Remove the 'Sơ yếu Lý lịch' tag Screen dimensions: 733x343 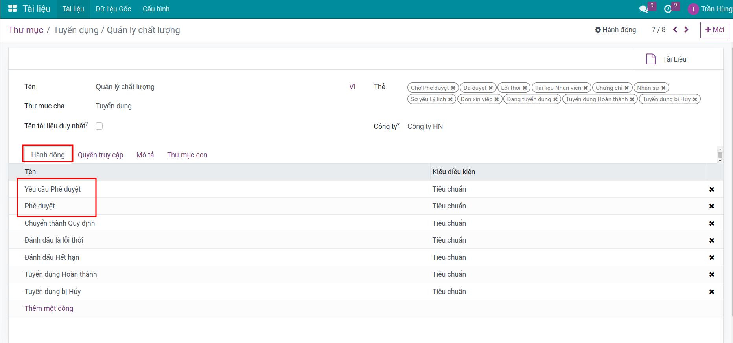click(x=450, y=99)
